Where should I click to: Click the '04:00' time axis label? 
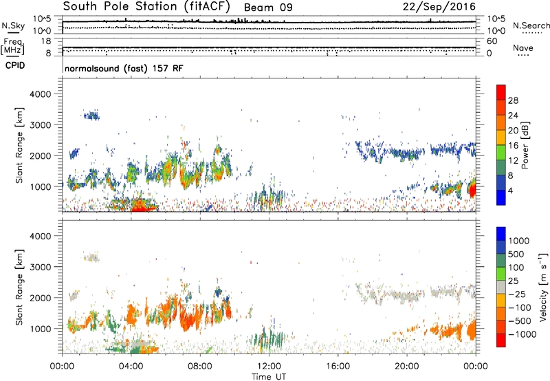pyautogui.click(x=131, y=367)
